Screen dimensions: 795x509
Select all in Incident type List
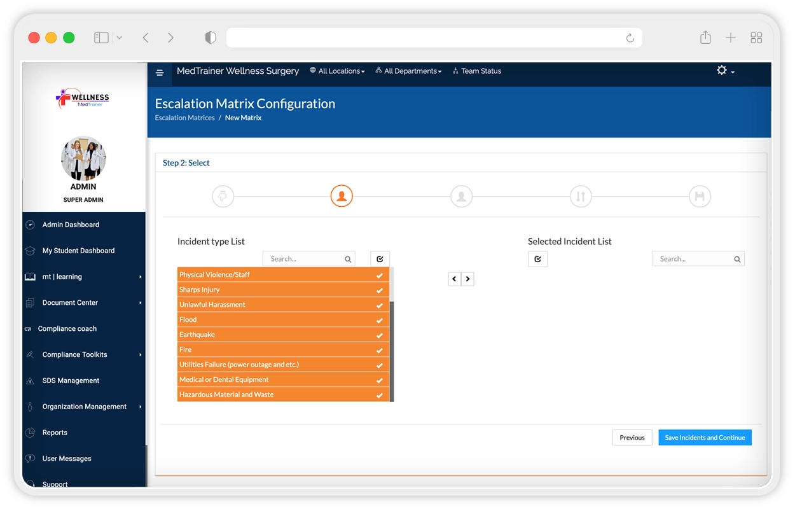pos(380,259)
